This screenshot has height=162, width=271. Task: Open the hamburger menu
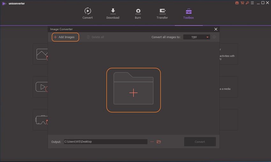click(x=252, y=3)
